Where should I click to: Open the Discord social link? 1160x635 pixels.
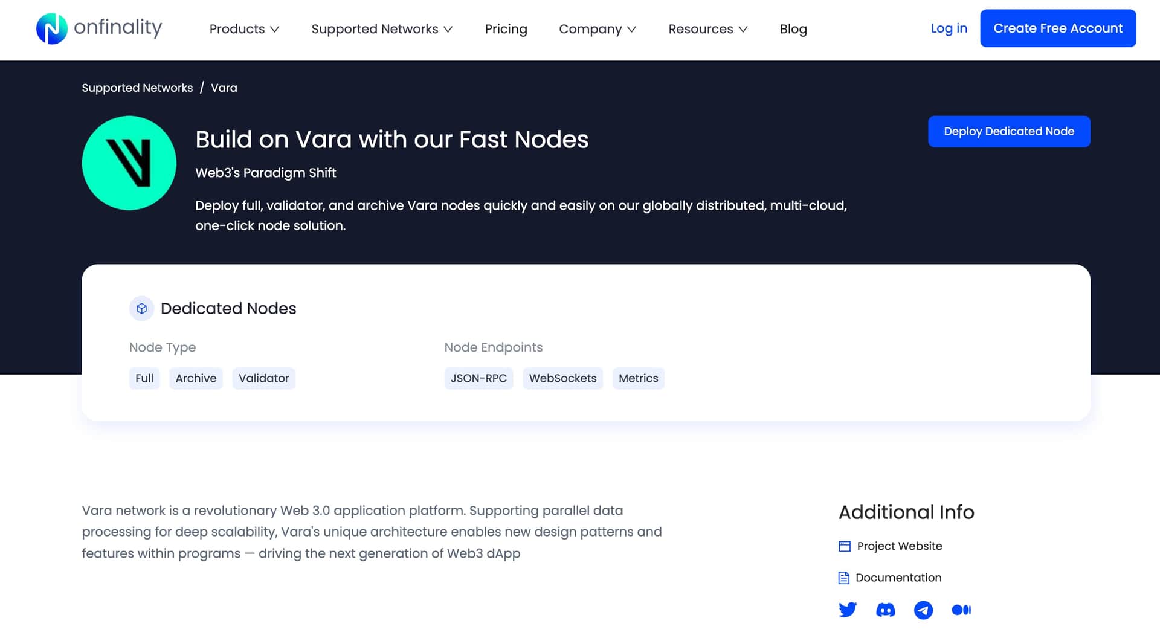pos(885,610)
